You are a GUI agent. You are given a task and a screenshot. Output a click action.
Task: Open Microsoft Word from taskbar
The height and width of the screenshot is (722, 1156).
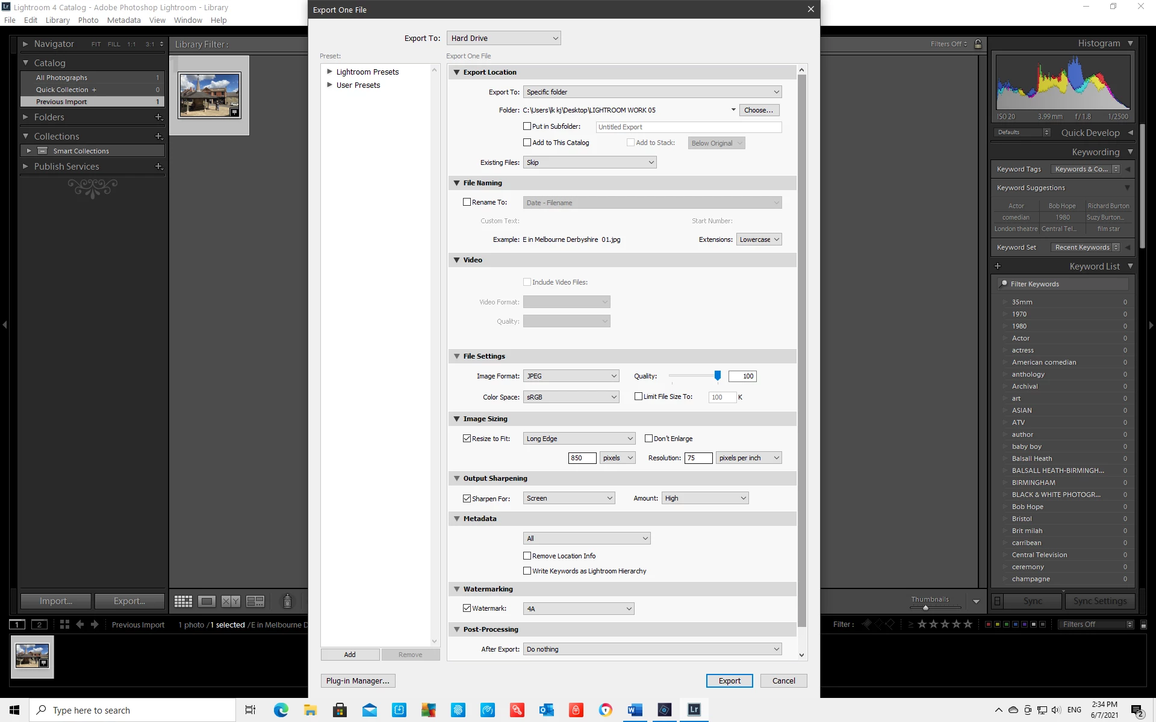pos(635,710)
